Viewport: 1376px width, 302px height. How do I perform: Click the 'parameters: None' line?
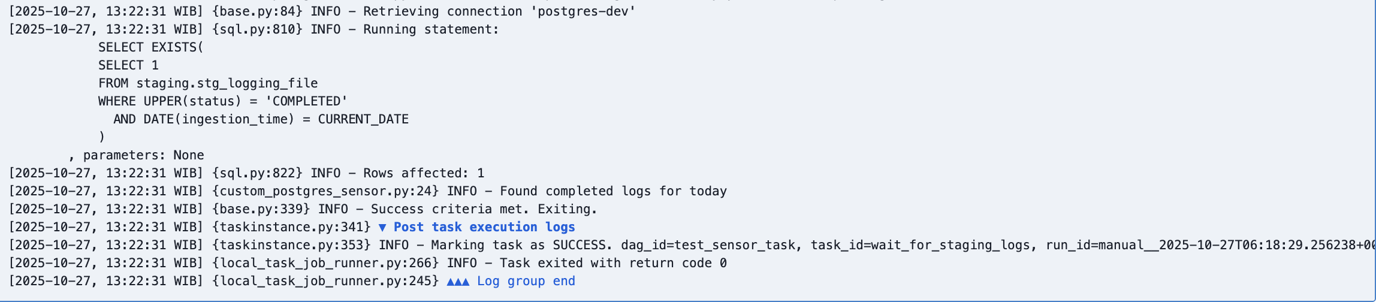pos(143,155)
